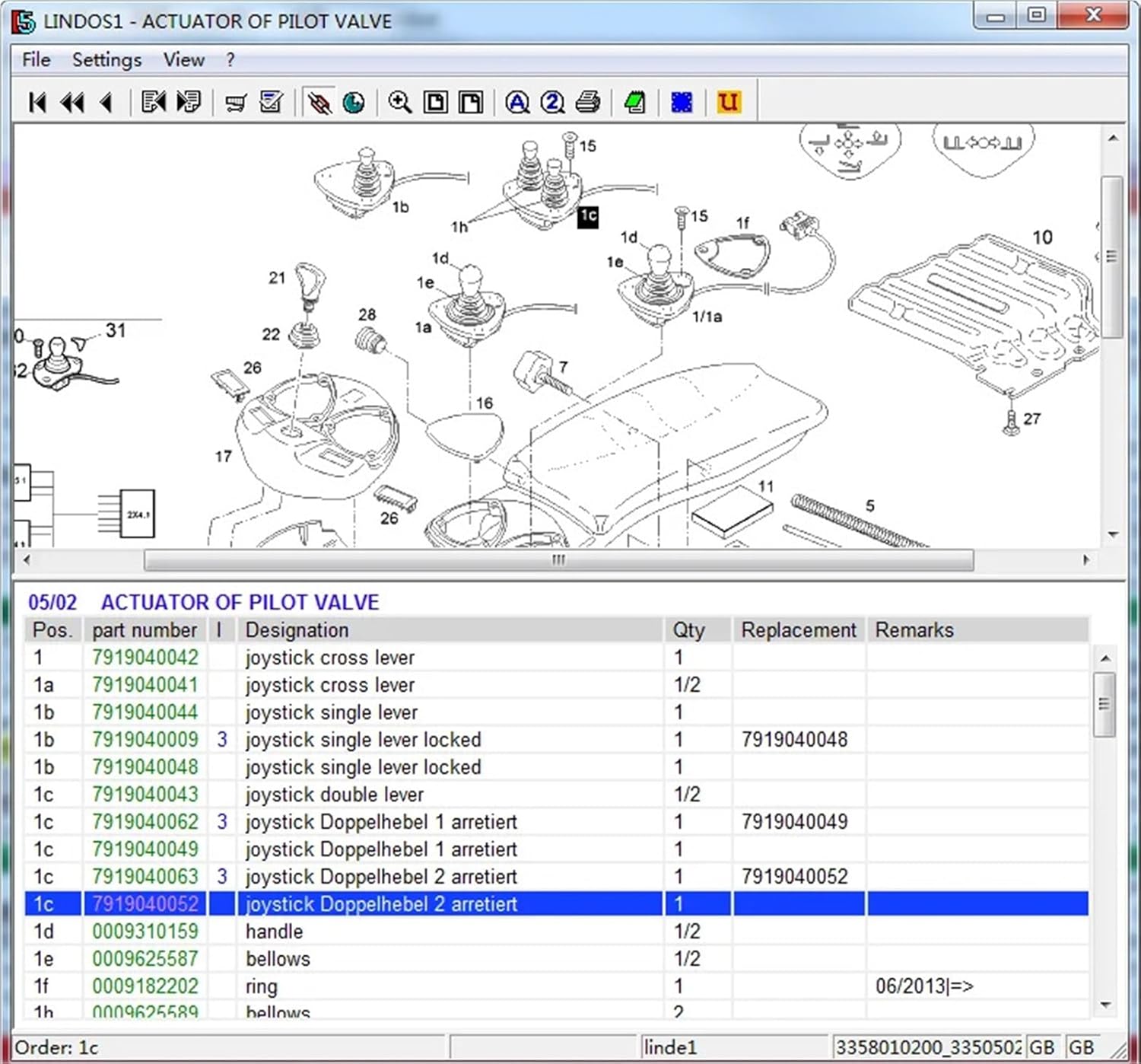Click the diagram's horizontal scrollbar thumb
The width and height of the screenshot is (1141, 1064).
pos(558,560)
